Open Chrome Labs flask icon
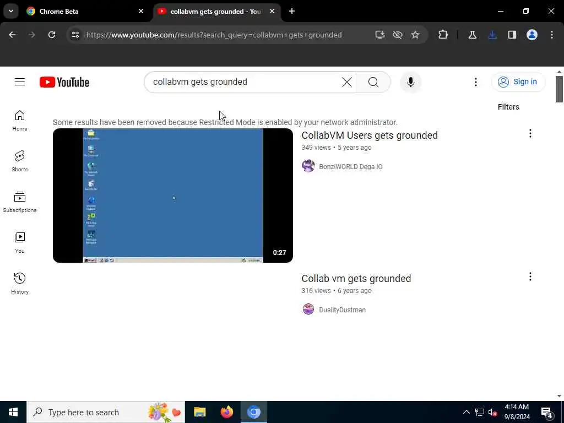The width and height of the screenshot is (564, 423). point(472,35)
